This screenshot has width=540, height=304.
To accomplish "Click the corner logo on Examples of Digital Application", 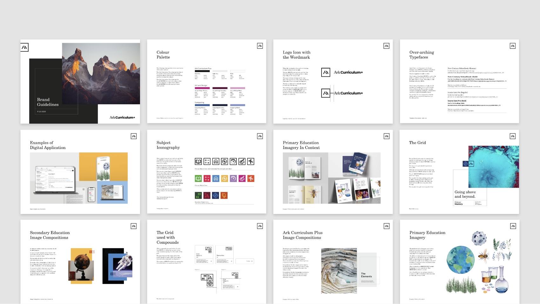I will pos(134,136).
